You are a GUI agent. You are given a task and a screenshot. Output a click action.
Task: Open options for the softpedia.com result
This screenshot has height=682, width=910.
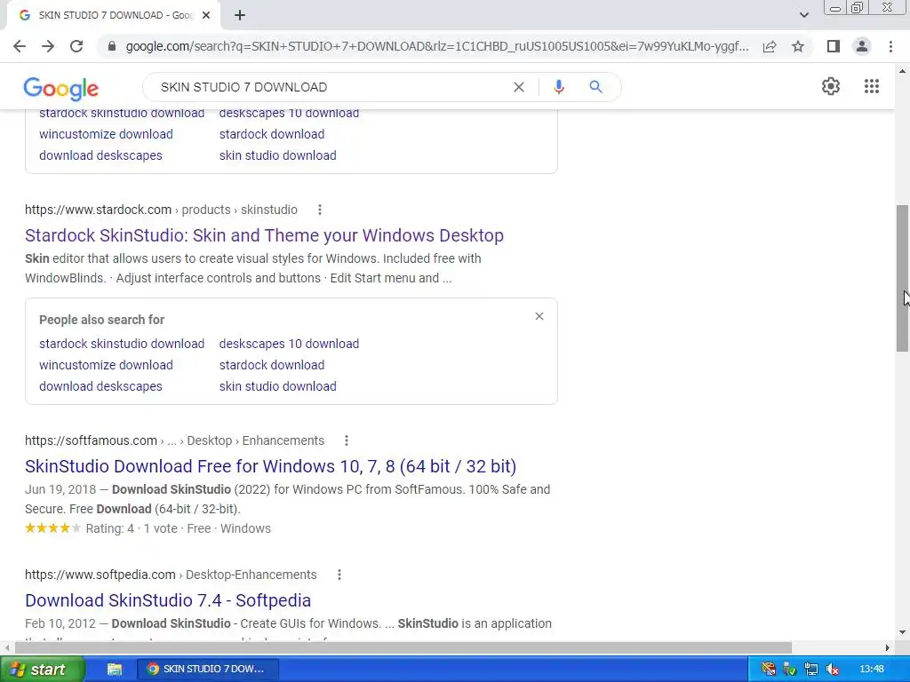(x=339, y=575)
